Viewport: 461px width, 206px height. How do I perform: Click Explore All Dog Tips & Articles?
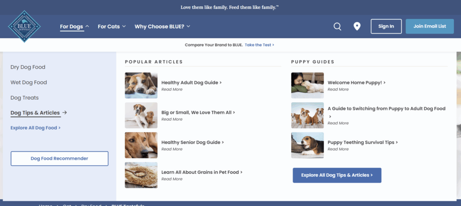[337, 175]
